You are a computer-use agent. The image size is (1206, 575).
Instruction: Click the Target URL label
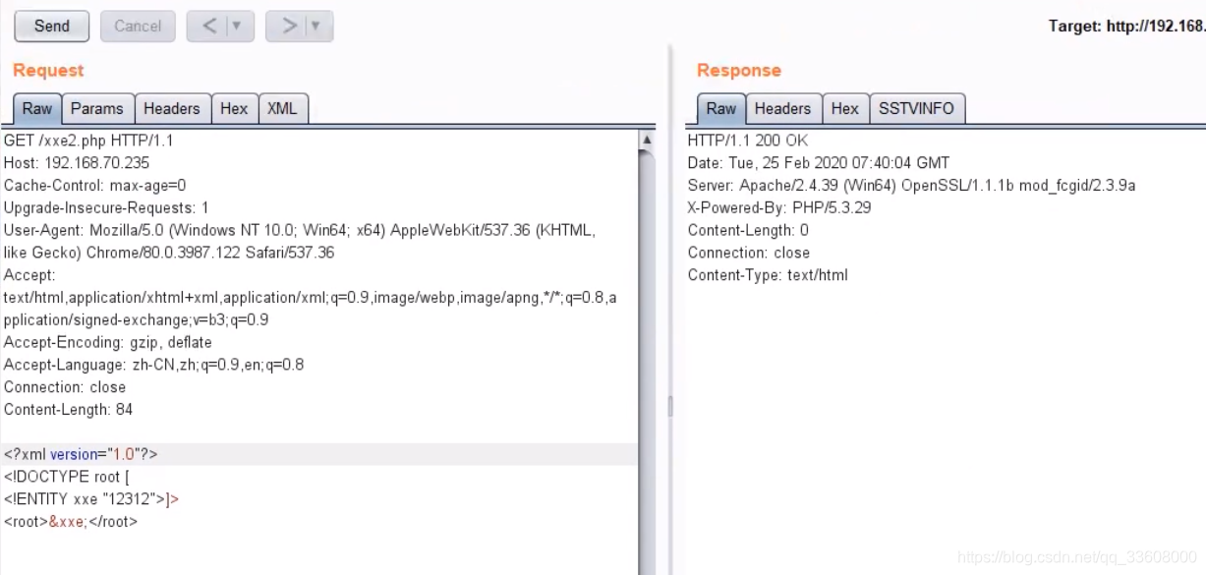click(1126, 27)
